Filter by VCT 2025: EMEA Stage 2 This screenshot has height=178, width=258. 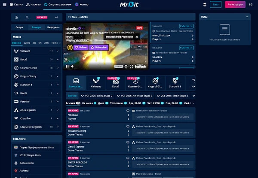[172, 96]
